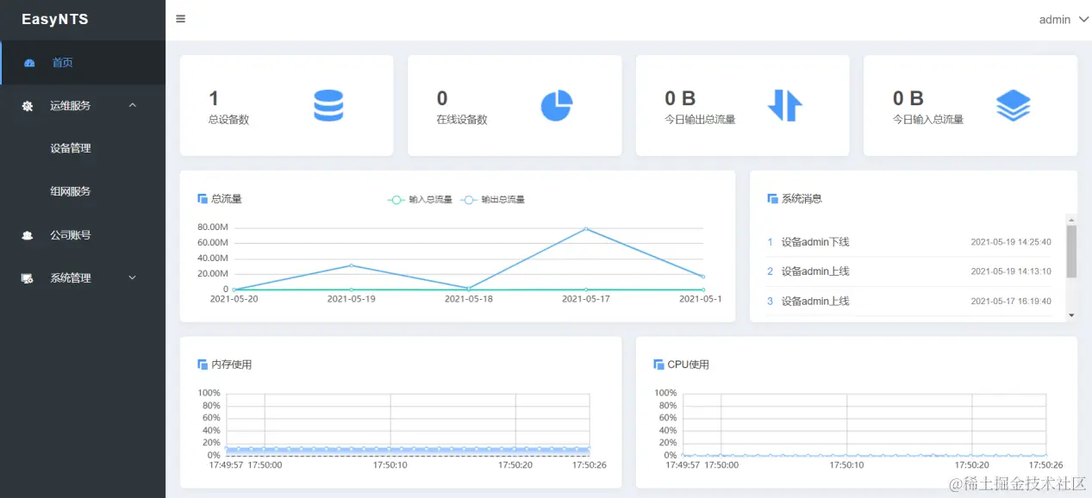Click the 17:49:57 label on memory chart

tap(226, 464)
